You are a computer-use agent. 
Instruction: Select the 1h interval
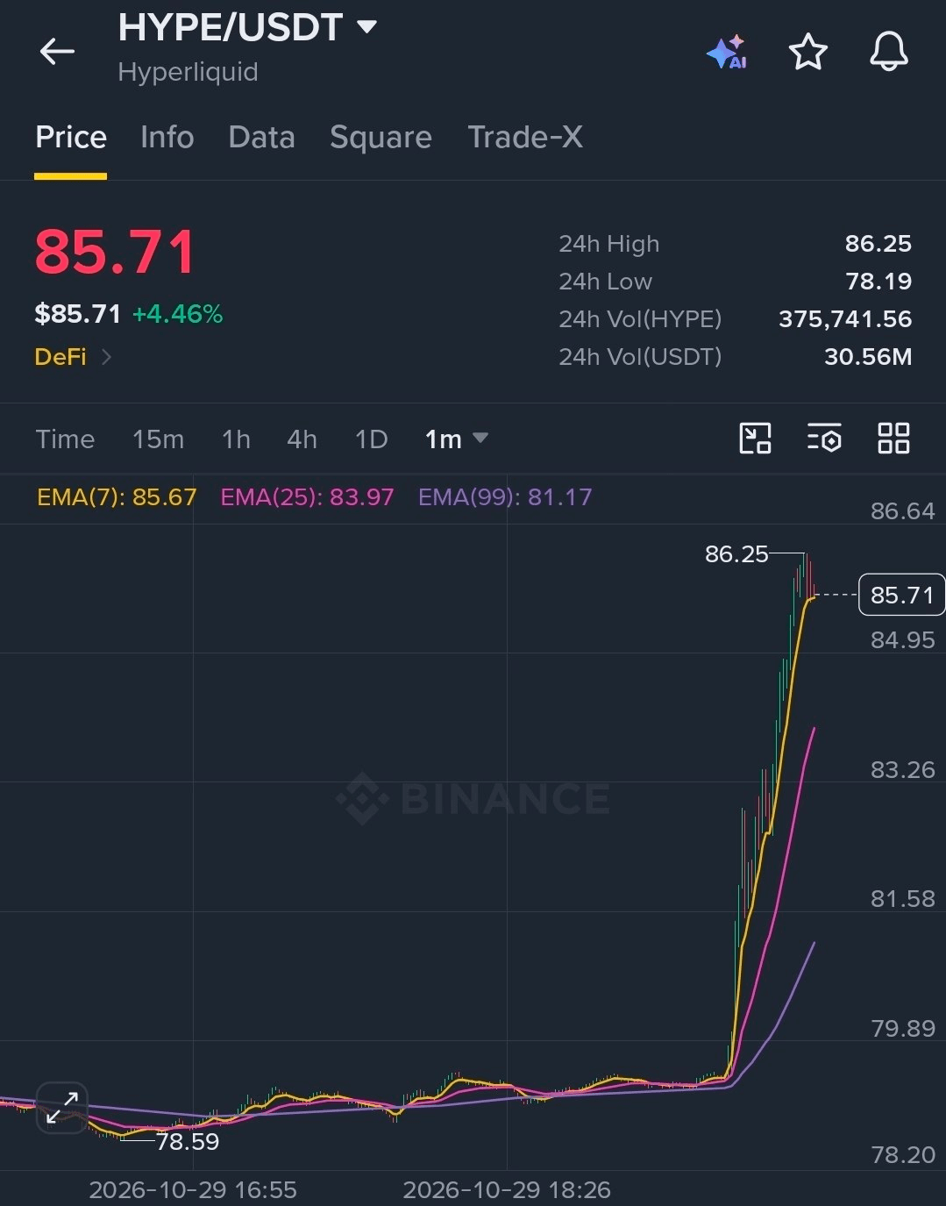236,439
